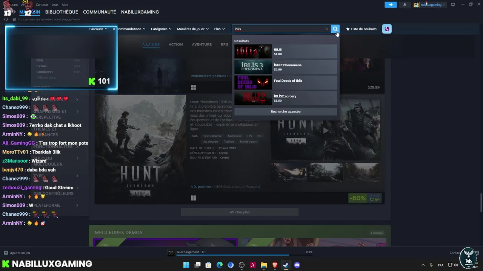483x271 pixels.
Task: Open the BIBLIOTHÈQUE tab
Action: [62, 12]
